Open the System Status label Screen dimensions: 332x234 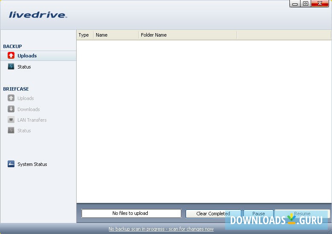32,164
